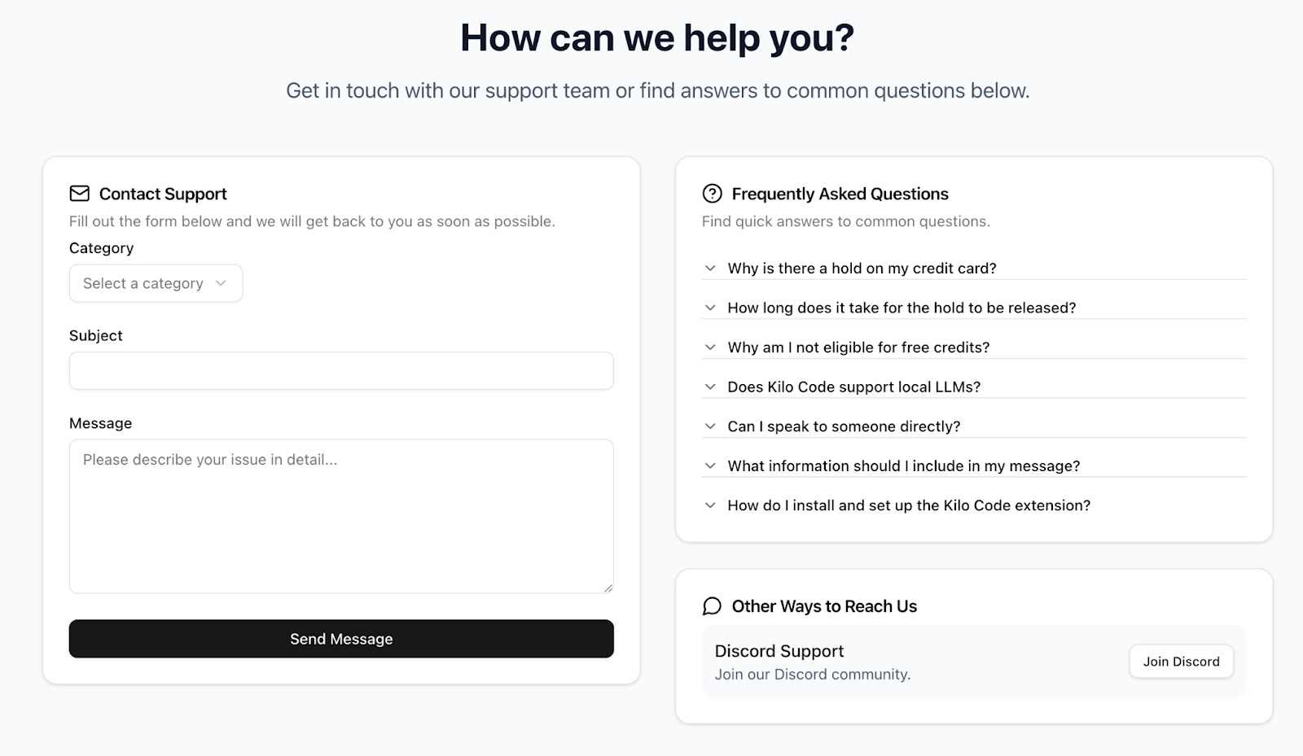The width and height of the screenshot is (1303, 756).
Task: Click the Join Discord button
Action: point(1181,662)
